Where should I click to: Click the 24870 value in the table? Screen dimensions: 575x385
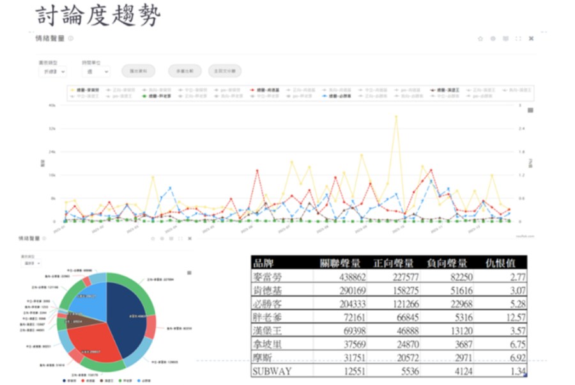pos(408,344)
